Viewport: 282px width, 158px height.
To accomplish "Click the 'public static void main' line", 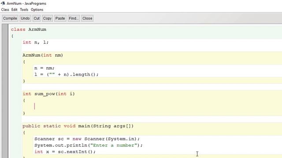I will pos(78,126).
